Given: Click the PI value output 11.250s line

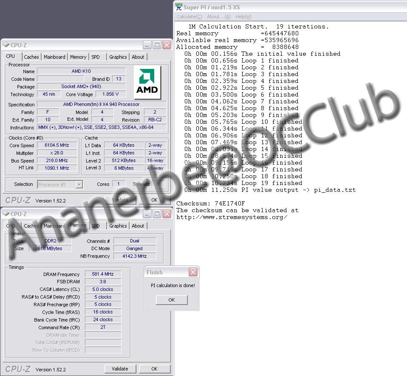Looking at the screenshot, I should [x=270, y=190].
